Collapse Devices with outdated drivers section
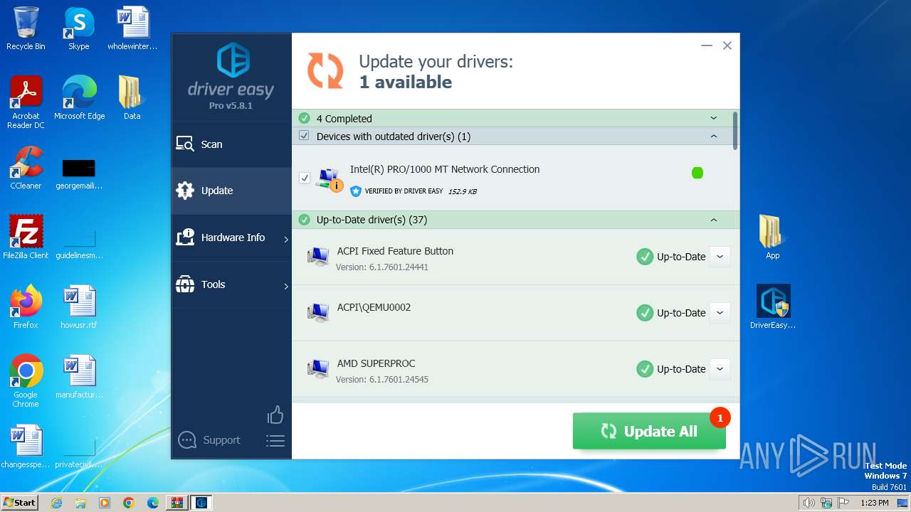 click(x=714, y=136)
